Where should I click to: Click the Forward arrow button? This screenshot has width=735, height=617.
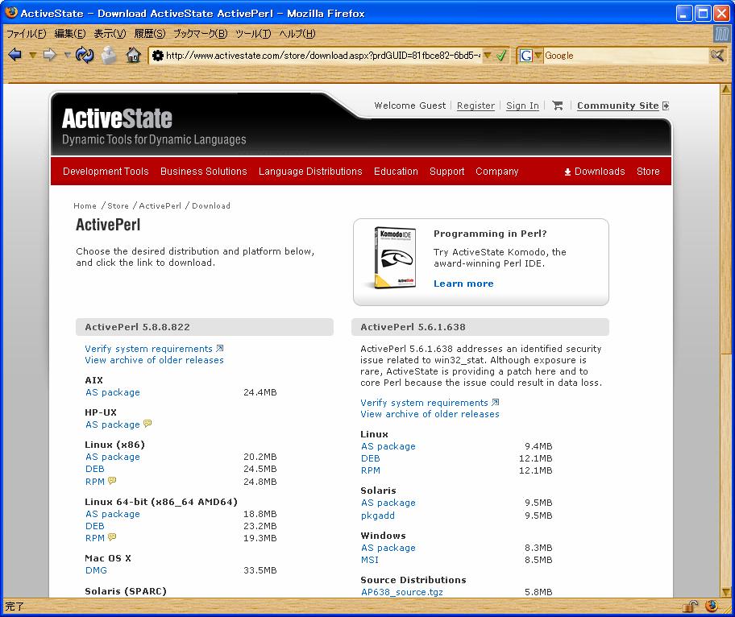tap(49, 56)
